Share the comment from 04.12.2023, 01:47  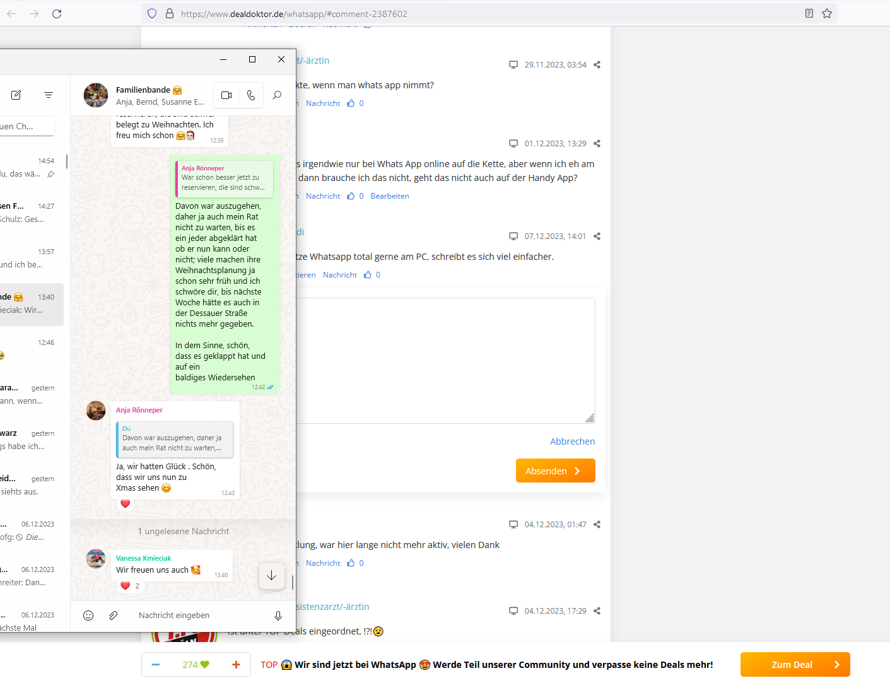pos(597,524)
